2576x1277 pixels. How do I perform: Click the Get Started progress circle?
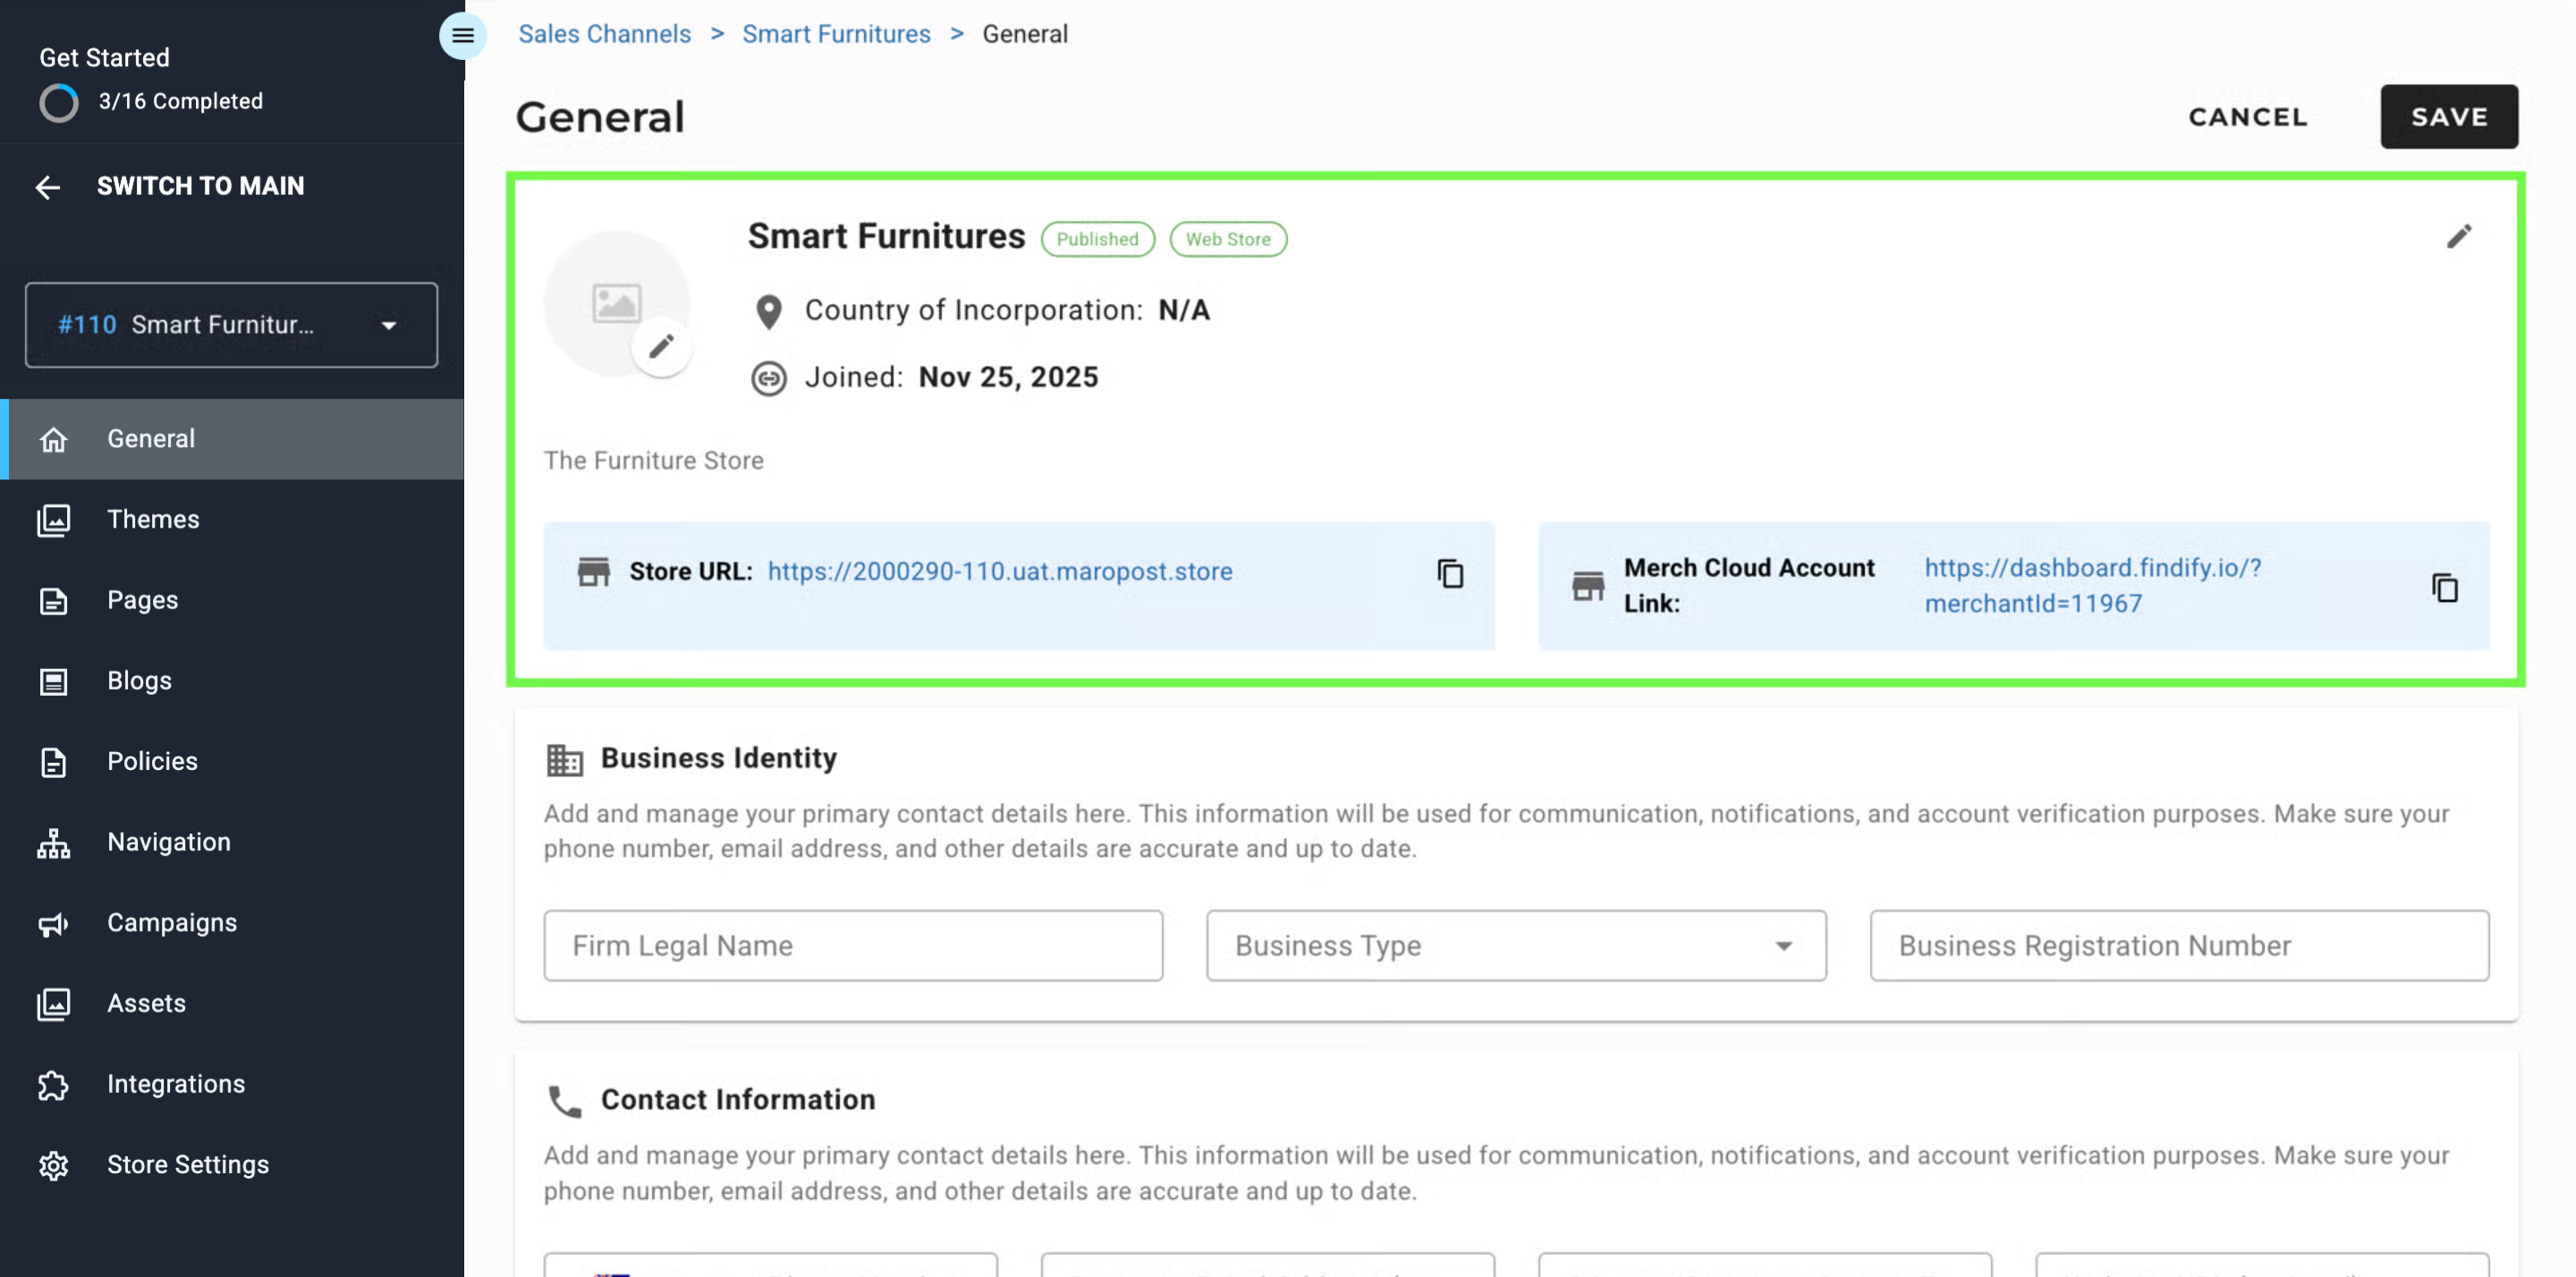tap(59, 102)
